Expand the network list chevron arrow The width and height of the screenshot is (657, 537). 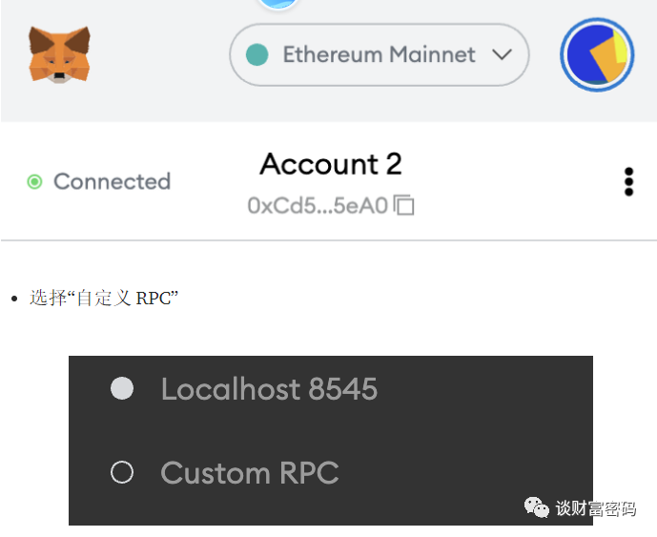502,54
